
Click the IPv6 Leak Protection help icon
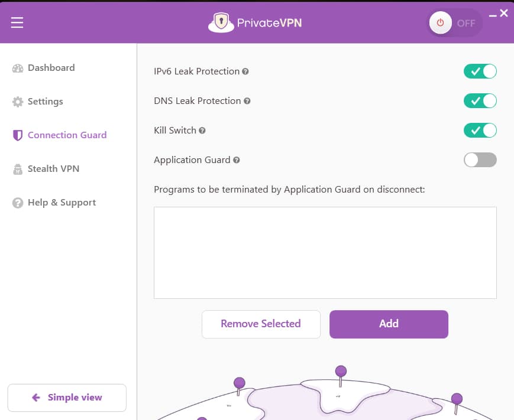coord(245,71)
